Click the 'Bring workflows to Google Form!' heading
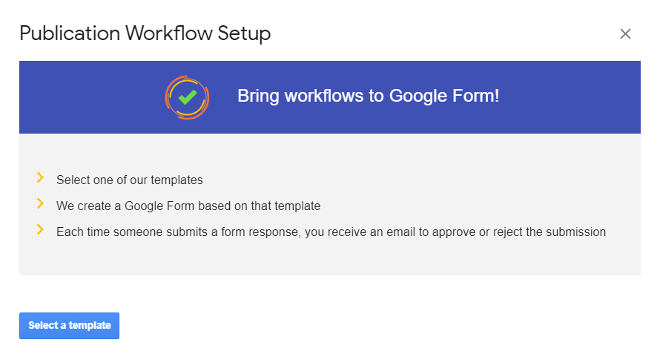This screenshot has height=360, width=660. click(368, 96)
